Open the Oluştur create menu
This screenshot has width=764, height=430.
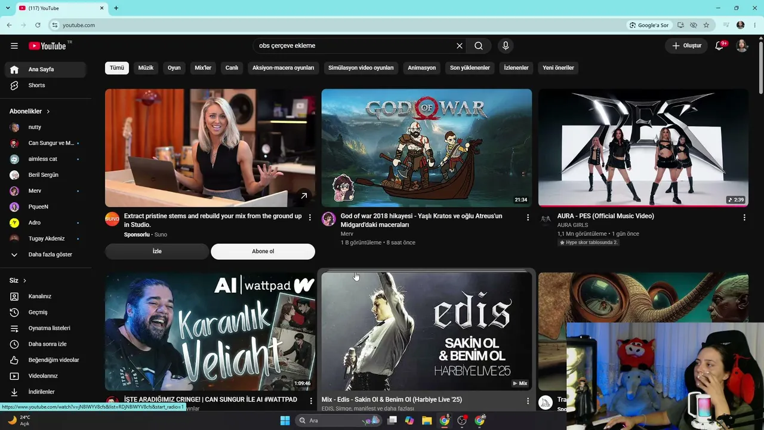pos(686,46)
